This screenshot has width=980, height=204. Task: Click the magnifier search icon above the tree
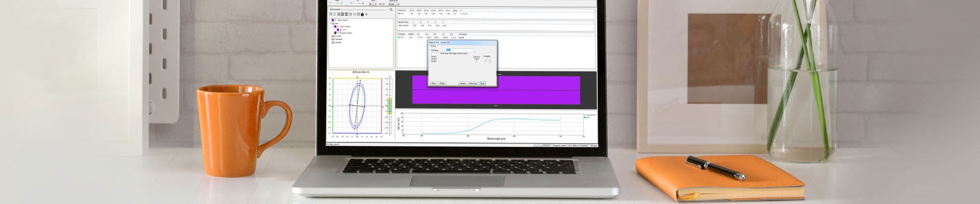tap(391, 10)
